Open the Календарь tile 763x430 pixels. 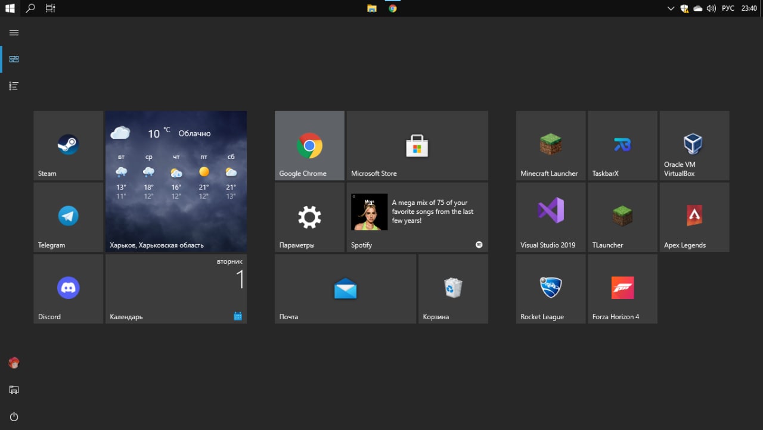pyautogui.click(x=176, y=289)
